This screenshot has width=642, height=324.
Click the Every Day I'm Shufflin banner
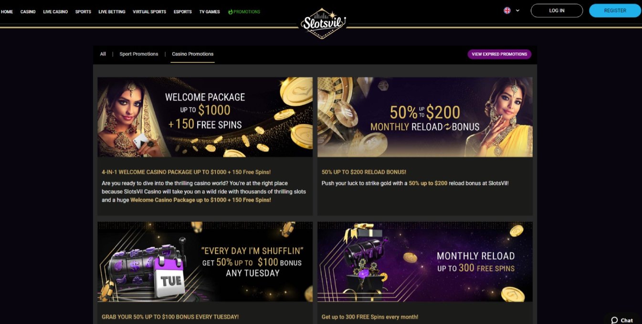point(205,262)
